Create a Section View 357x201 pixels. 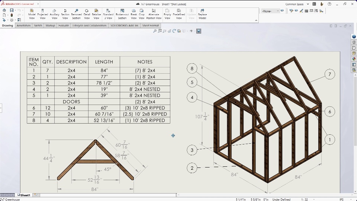pos(65,14)
